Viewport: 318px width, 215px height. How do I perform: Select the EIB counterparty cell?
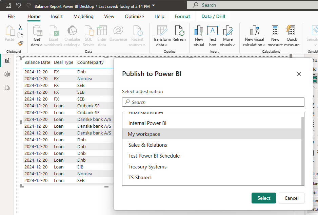[x=80, y=167]
